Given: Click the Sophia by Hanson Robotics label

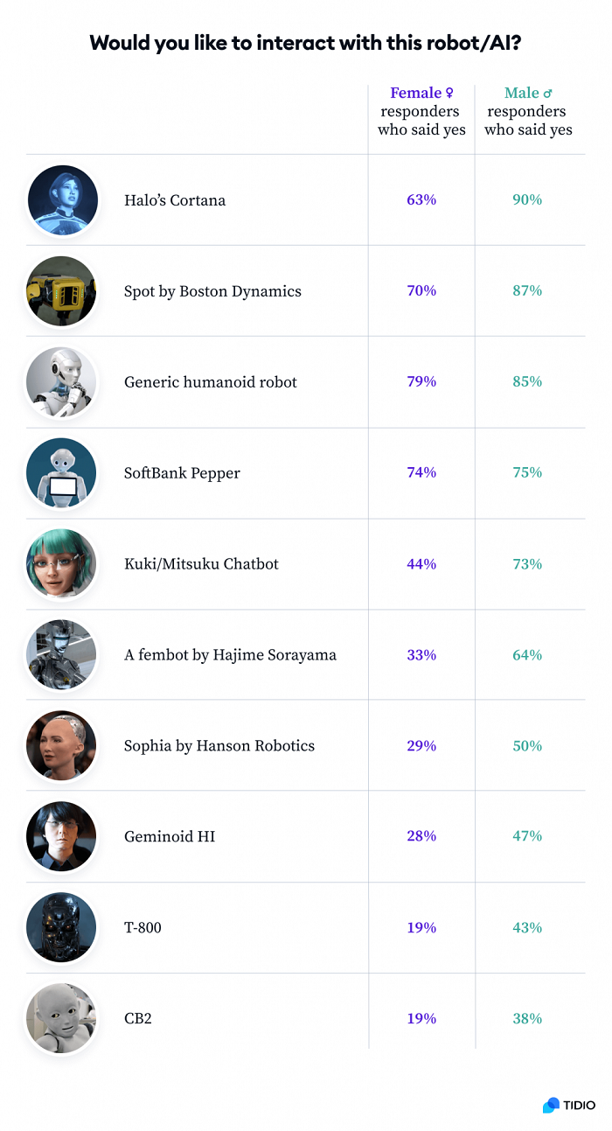Looking at the screenshot, I should pyautogui.click(x=219, y=746).
